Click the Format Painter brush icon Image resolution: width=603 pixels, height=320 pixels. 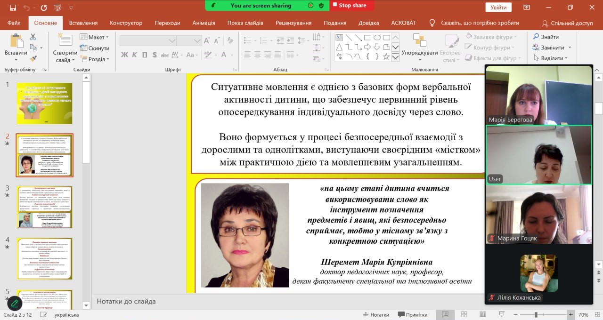tap(33, 58)
